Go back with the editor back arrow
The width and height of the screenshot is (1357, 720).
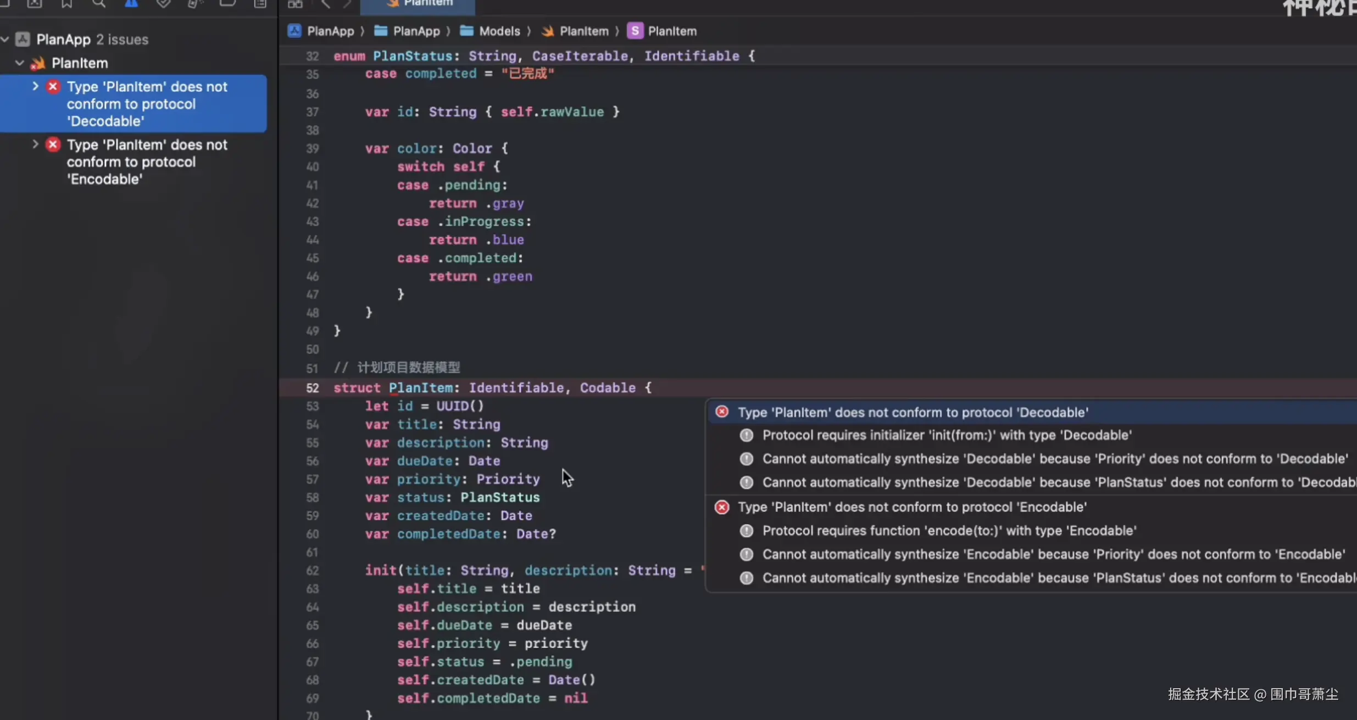tap(325, 4)
